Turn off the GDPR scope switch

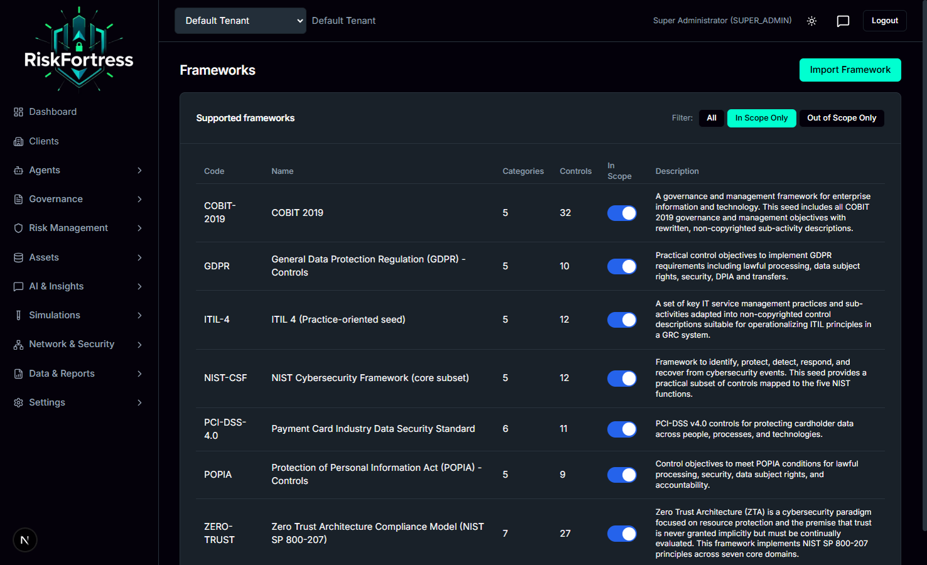tap(621, 266)
